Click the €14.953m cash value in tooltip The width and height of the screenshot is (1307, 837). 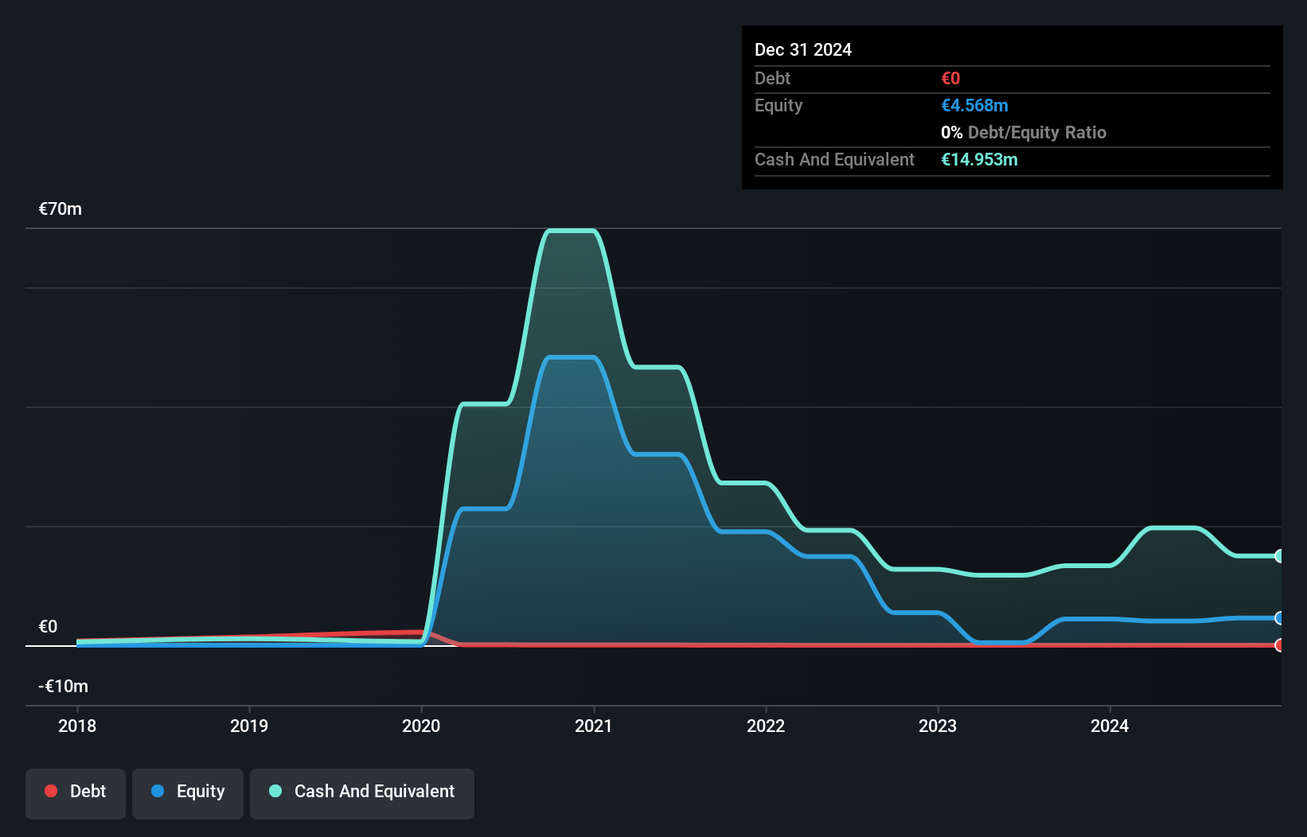[979, 160]
